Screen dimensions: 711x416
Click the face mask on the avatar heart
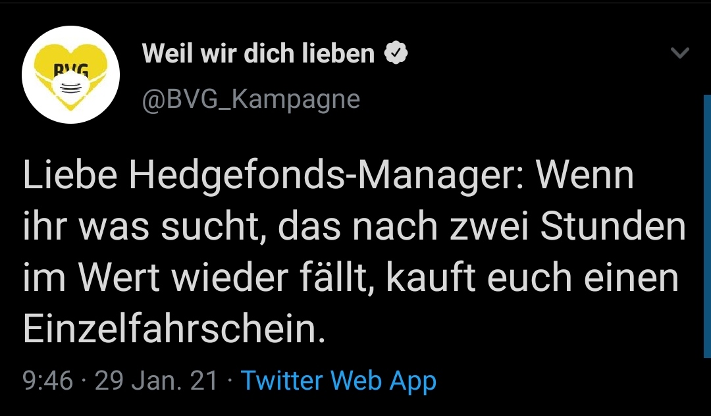[70, 88]
